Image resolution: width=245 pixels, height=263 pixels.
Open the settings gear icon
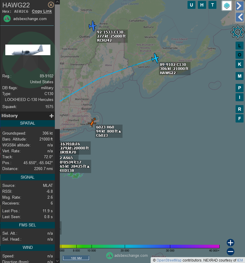238,32
